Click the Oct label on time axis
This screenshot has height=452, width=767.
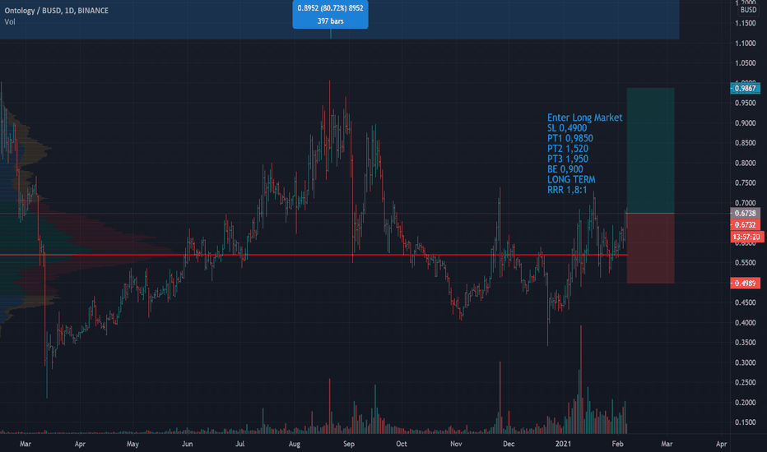click(401, 444)
